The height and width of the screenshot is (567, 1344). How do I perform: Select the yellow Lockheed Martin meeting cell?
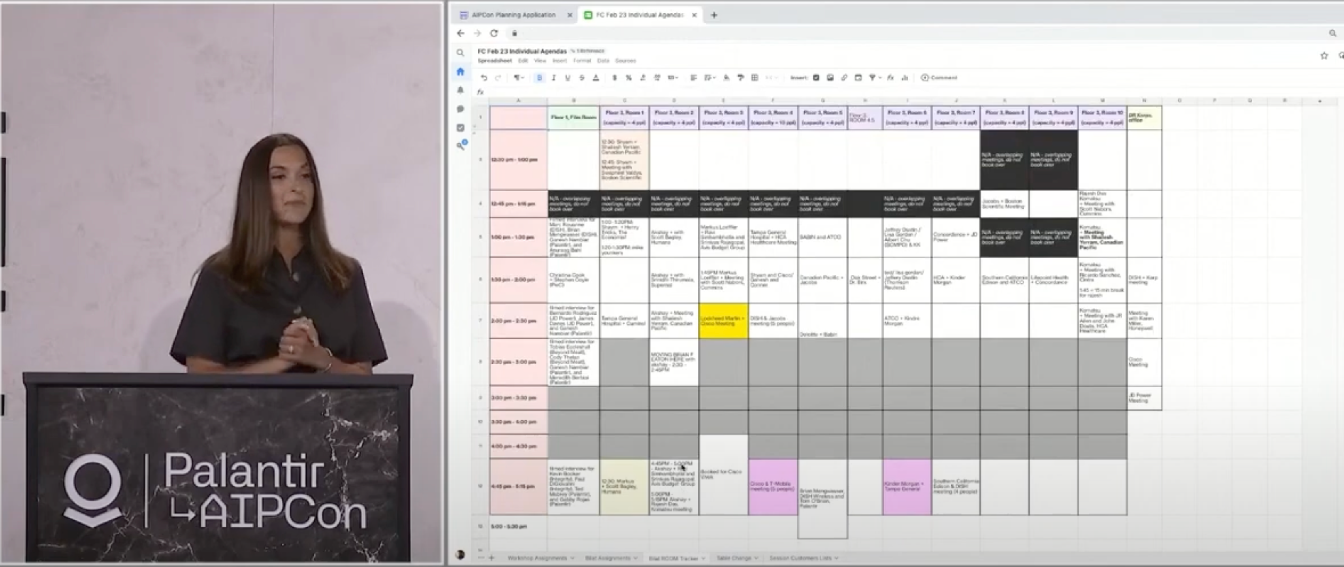pyautogui.click(x=723, y=321)
